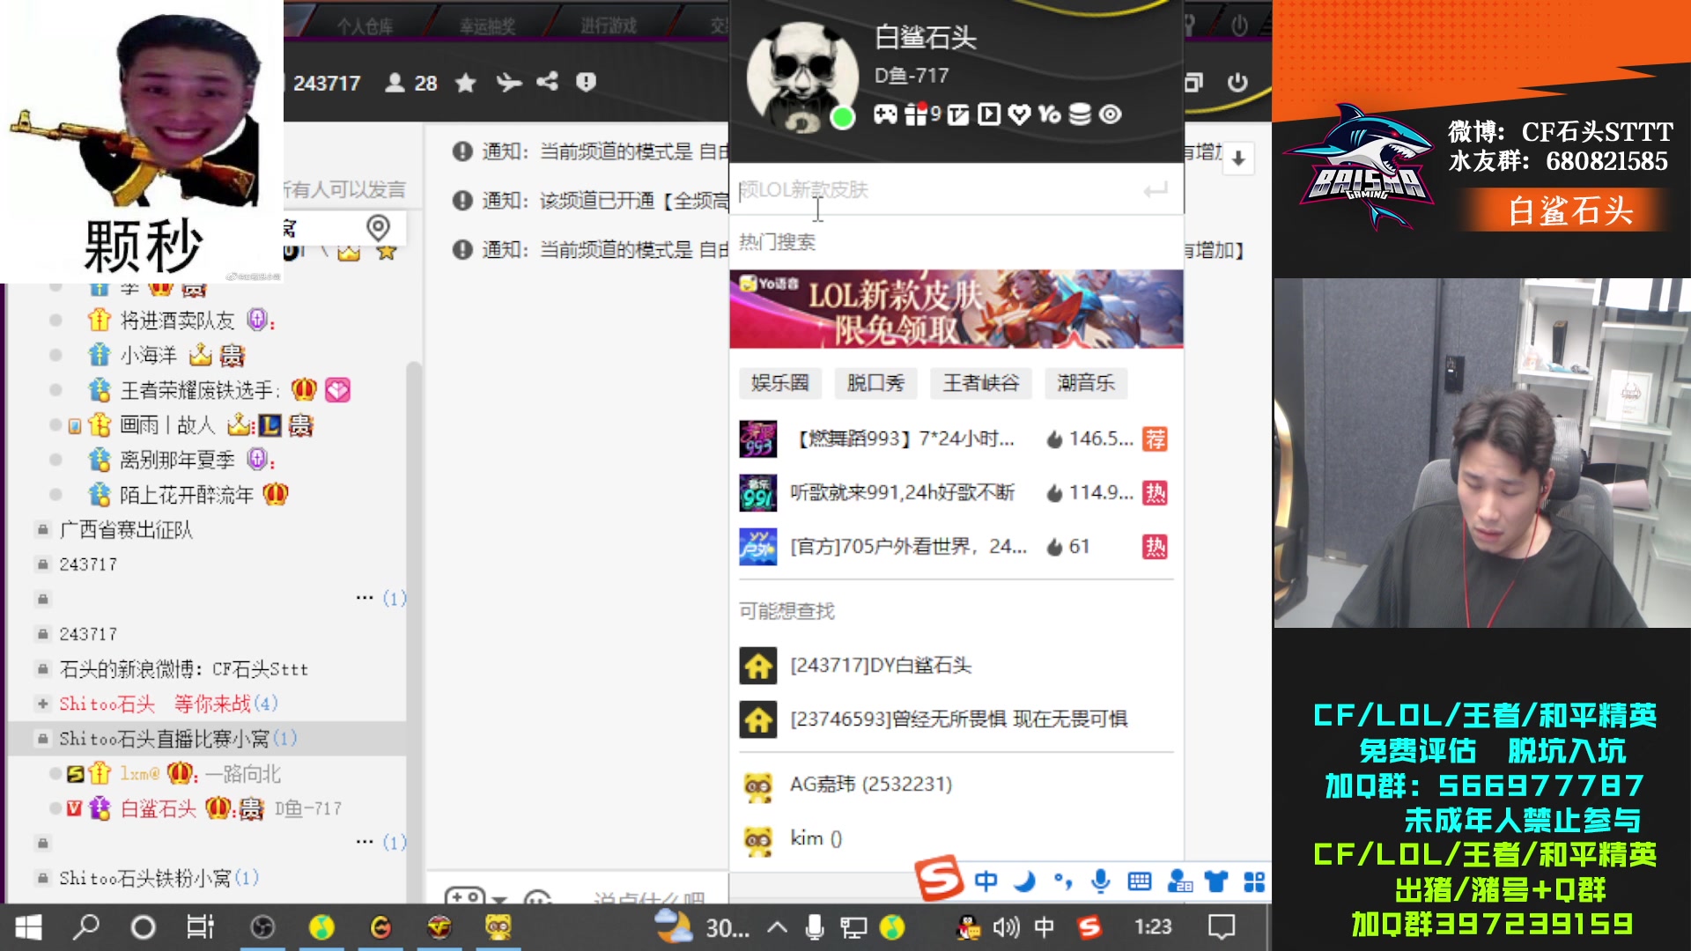Report the channel with the exclamation shield icon
The height and width of the screenshot is (951, 1691).
coord(587,82)
